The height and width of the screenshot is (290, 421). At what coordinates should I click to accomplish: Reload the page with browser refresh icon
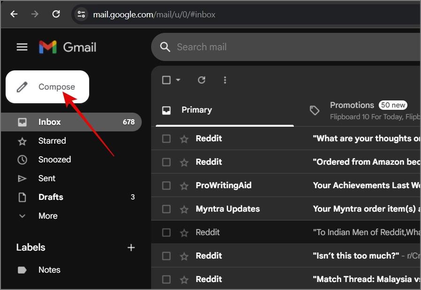pos(56,14)
